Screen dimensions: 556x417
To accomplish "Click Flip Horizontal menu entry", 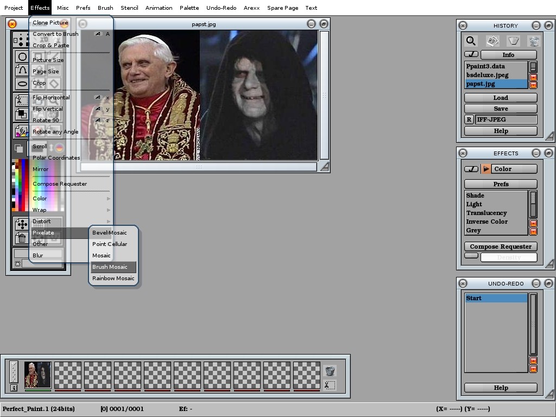I will pyautogui.click(x=71, y=98).
